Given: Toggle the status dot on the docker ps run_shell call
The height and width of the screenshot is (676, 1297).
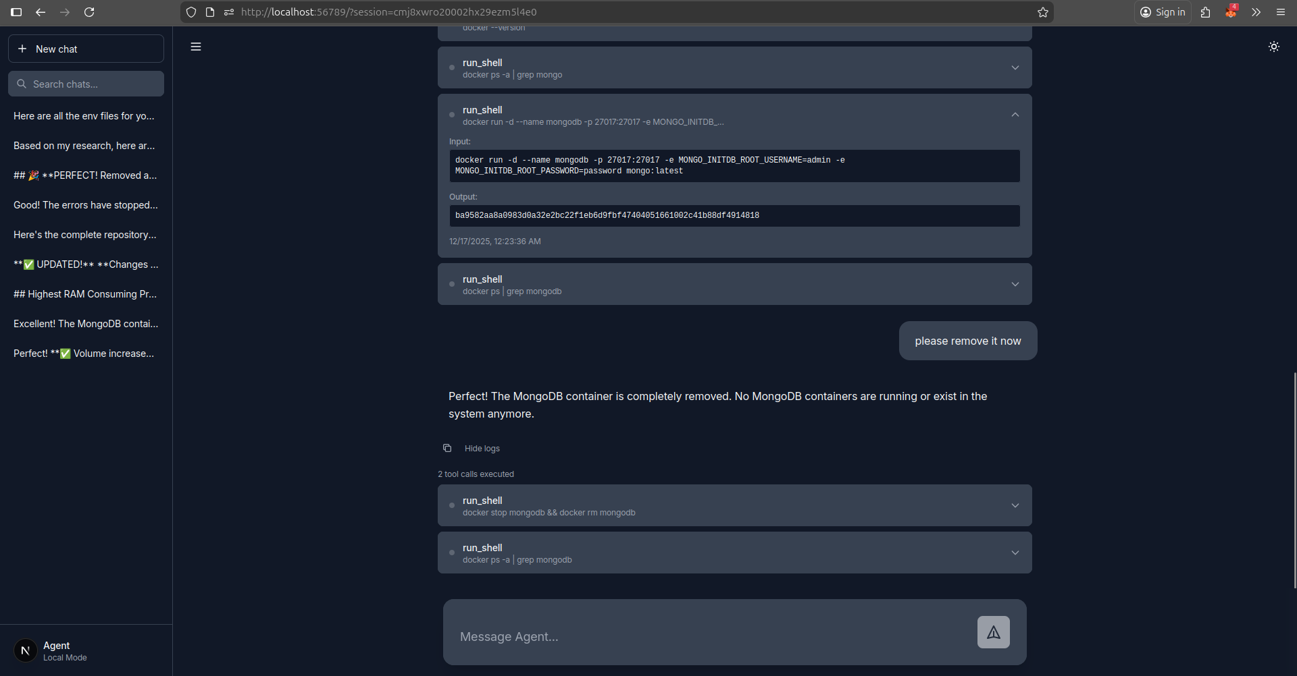Looking at the screenshot, I should (451, 284).
